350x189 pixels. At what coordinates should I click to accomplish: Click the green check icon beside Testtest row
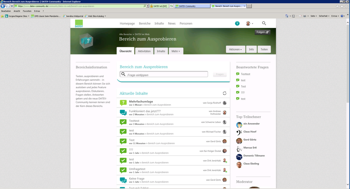[x=123, y=122]
